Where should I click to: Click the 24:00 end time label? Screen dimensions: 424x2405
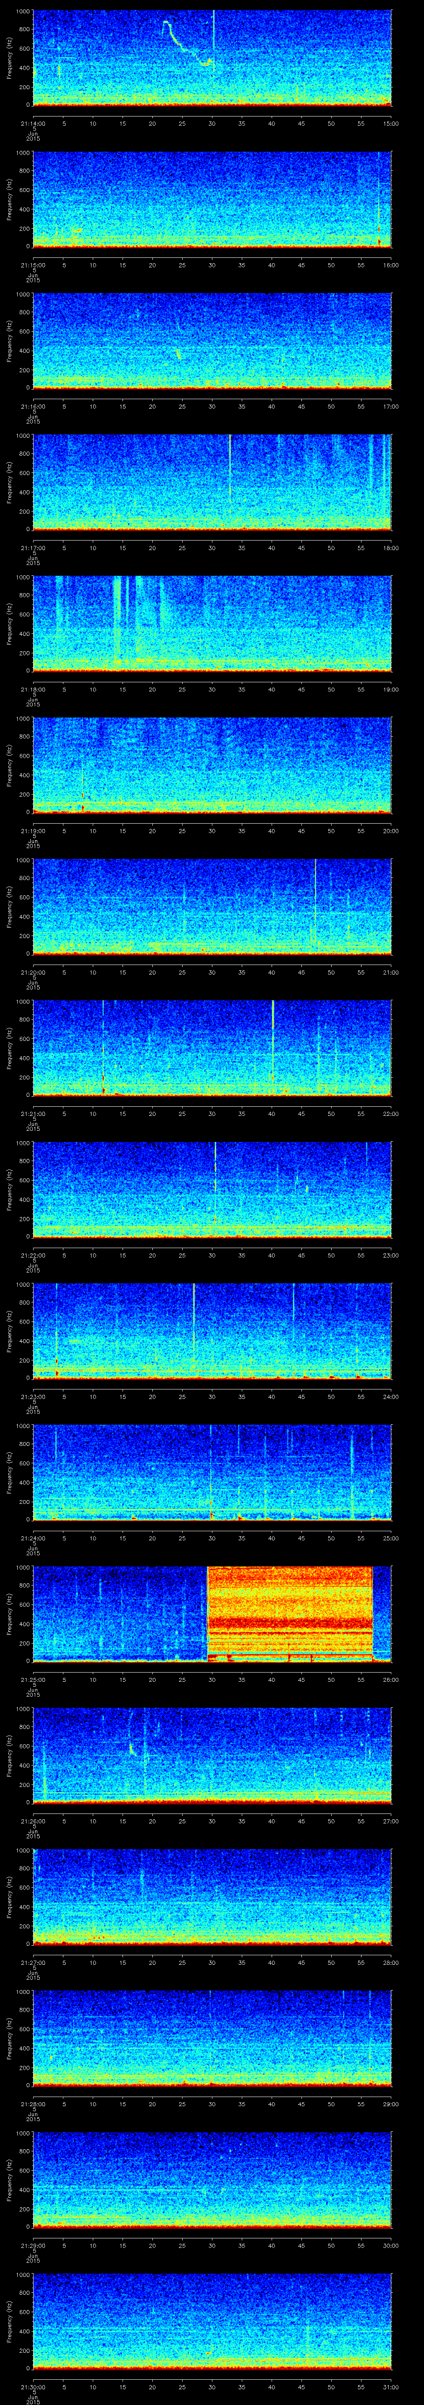point(391,1396)
